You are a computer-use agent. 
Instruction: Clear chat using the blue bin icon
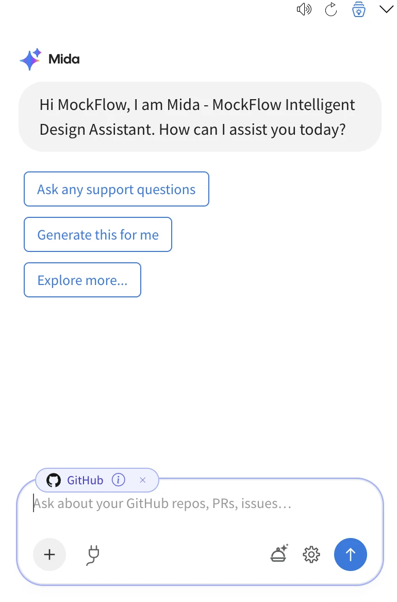[x=359, y=9]
